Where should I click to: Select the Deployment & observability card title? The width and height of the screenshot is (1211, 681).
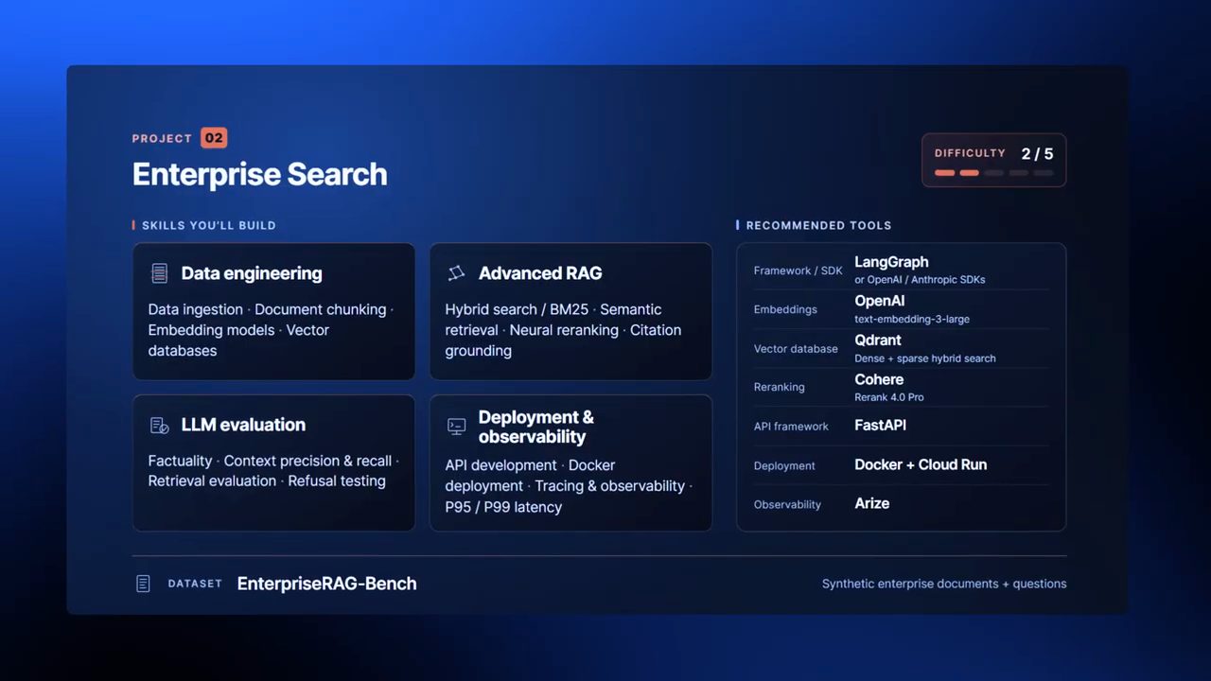(x=536, y=427)
